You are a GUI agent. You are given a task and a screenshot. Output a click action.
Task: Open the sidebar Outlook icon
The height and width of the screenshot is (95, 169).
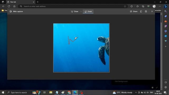point(166,36)
